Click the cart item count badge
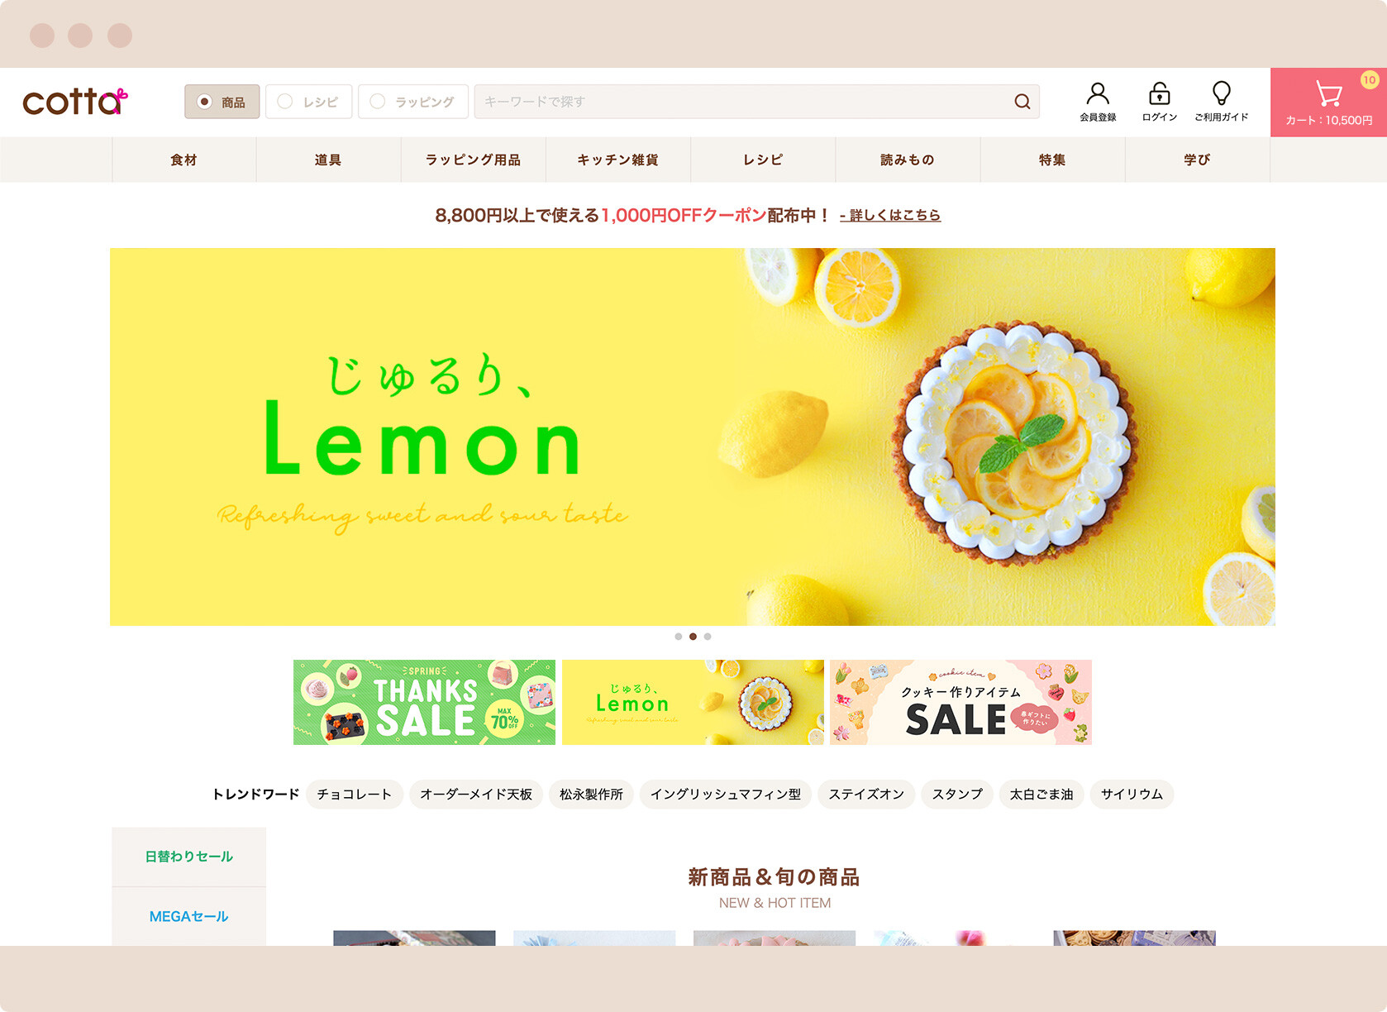Screen dimensions: 1387x1012 click(1370, 80)
